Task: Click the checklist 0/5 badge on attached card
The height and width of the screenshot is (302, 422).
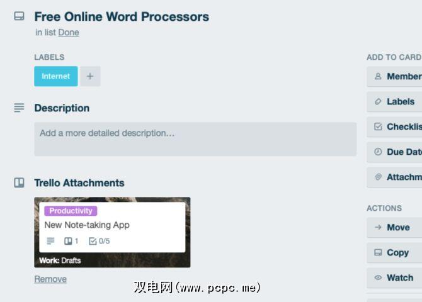Action: point(100,241)
